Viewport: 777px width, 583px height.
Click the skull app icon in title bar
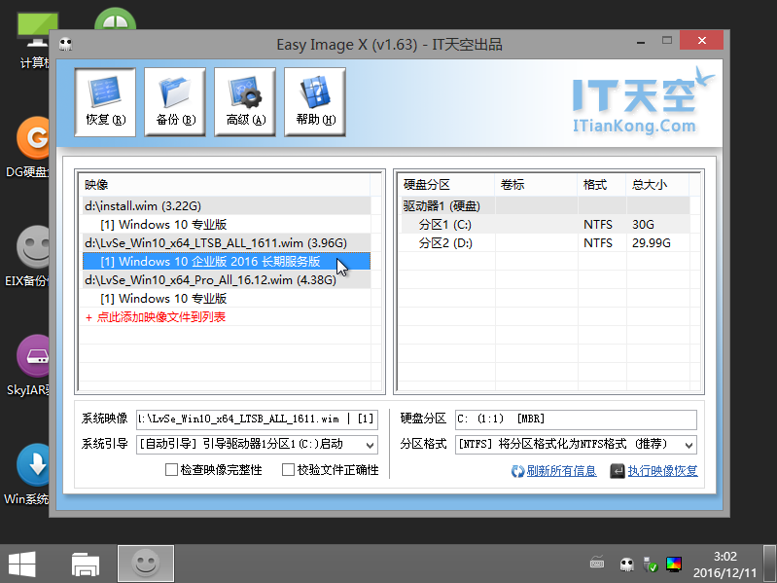point(66,45)
